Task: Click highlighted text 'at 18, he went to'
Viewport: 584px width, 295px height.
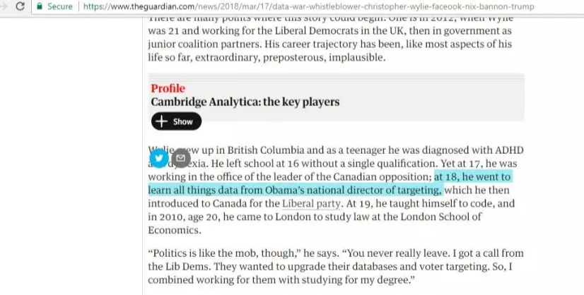Action: click(473, 176)
